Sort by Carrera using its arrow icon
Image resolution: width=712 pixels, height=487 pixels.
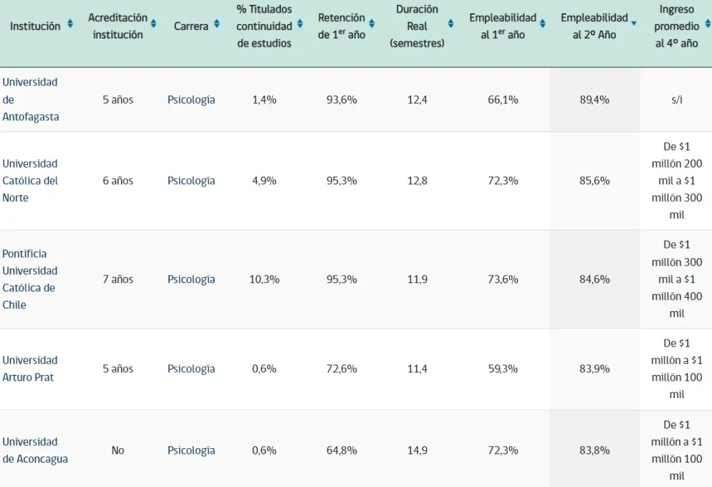(x=216, y=24)
